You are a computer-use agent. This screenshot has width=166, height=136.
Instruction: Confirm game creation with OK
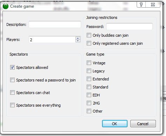click(x=115, y=124)
